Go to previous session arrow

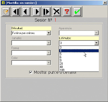tap(26, 12)
